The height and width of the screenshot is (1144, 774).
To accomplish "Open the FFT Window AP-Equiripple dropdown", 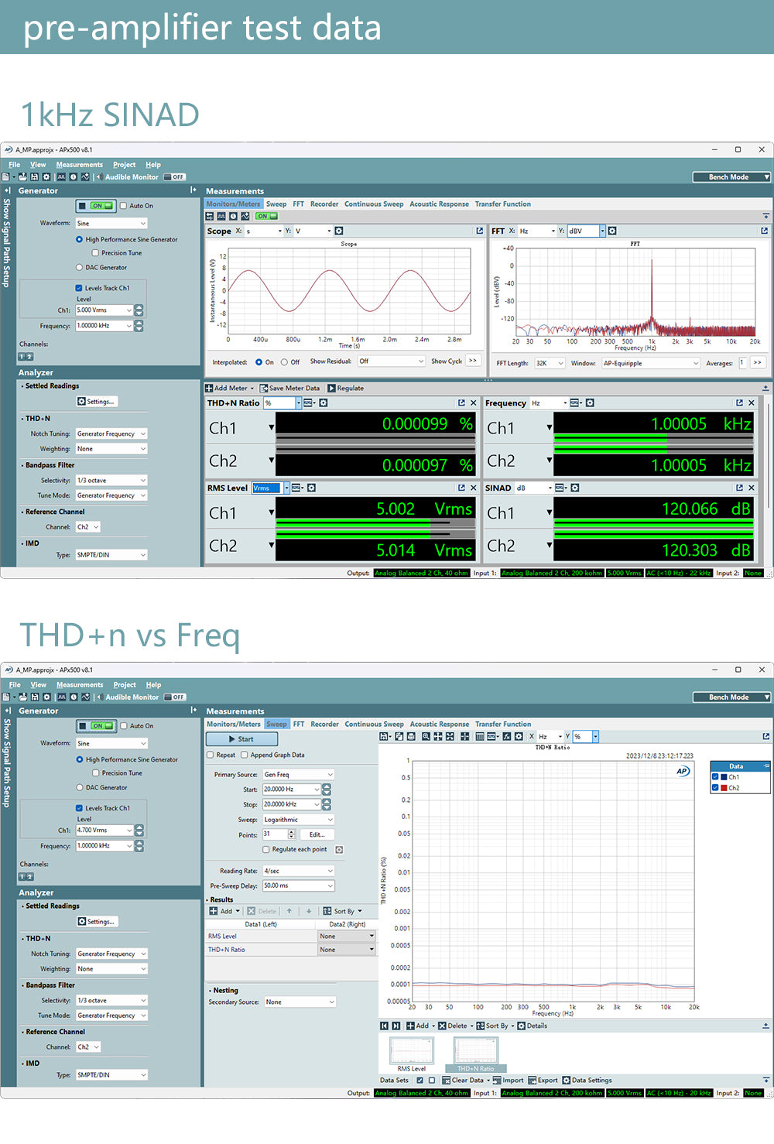I will [x=650, y=363].
